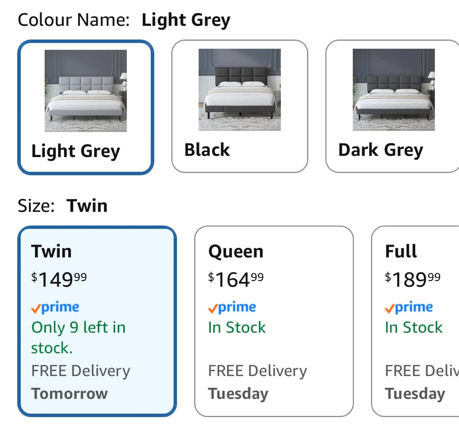Select the Queen size option

pos(236,251)
